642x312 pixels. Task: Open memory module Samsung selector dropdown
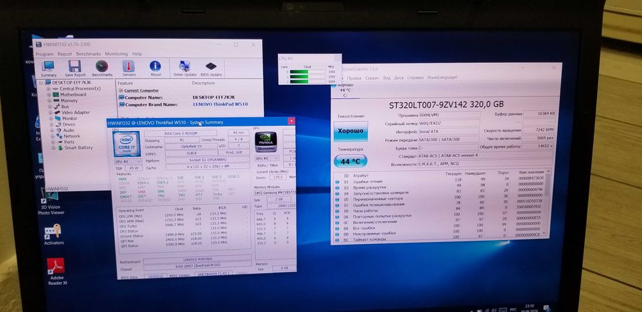[x=275, y=193]
